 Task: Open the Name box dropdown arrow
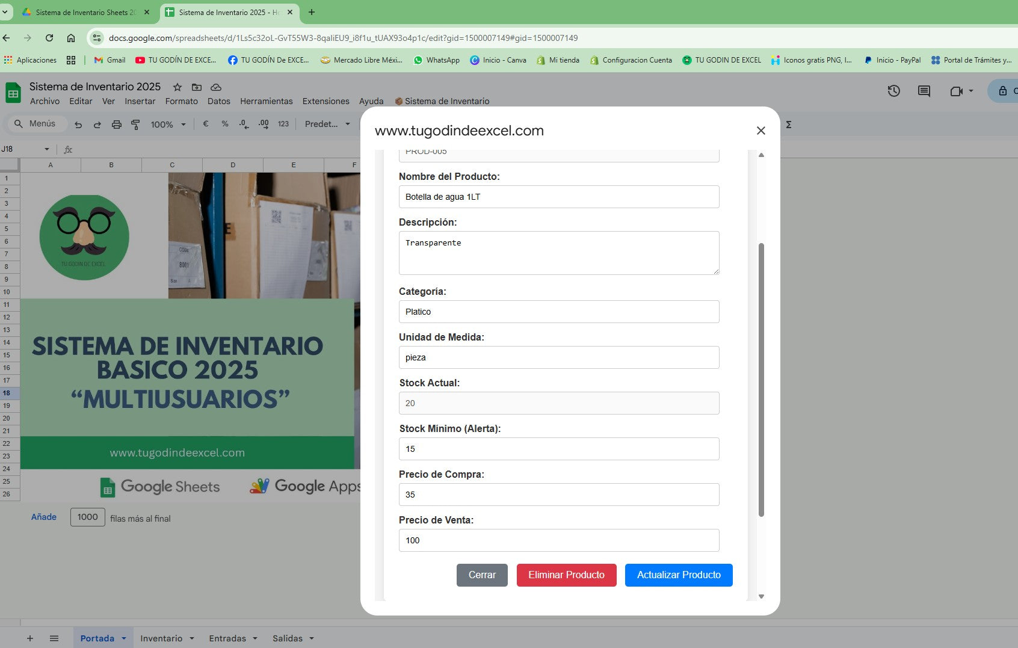tap(47, 149)
